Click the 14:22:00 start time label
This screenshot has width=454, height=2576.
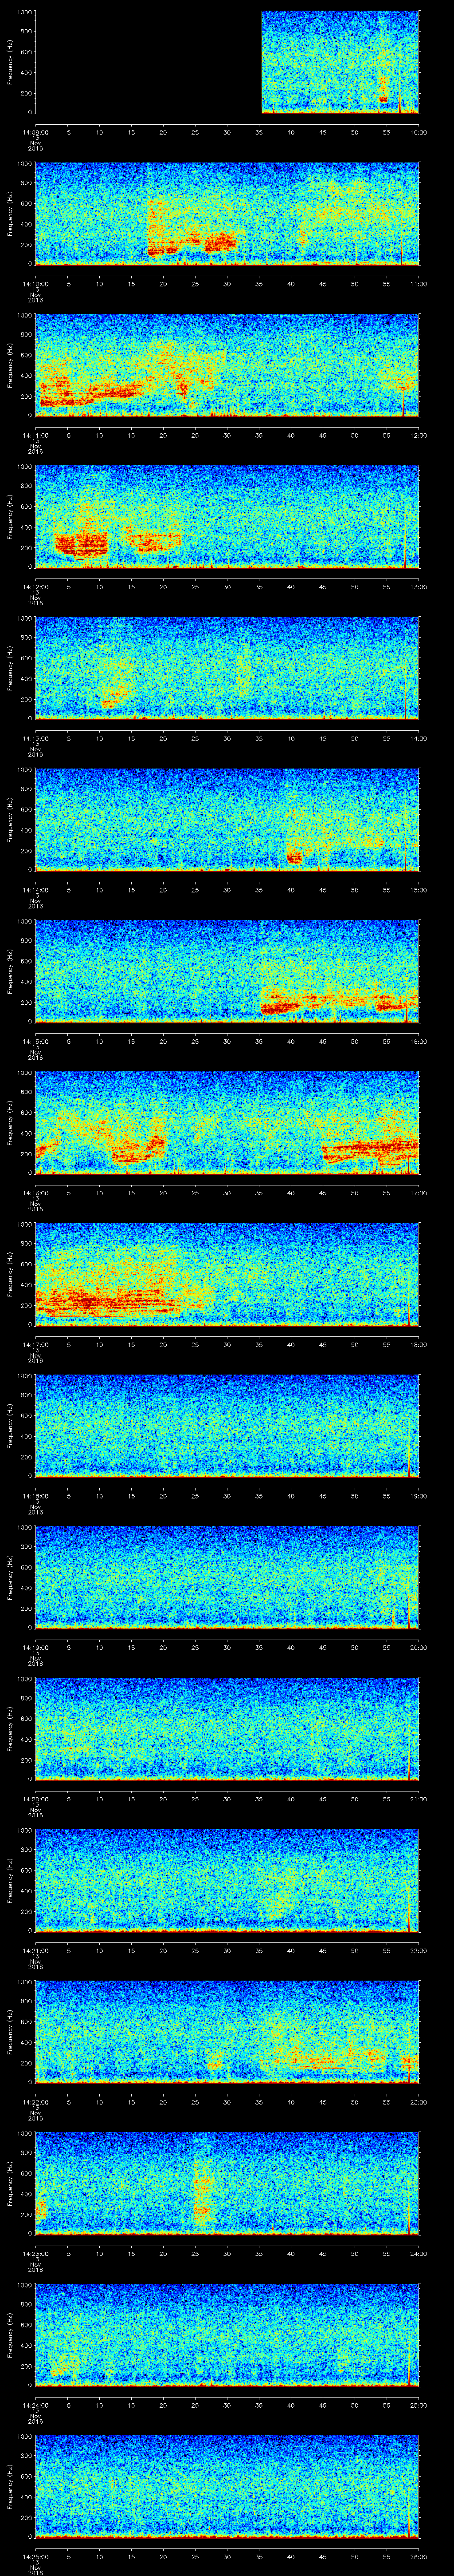point(35,2102)
